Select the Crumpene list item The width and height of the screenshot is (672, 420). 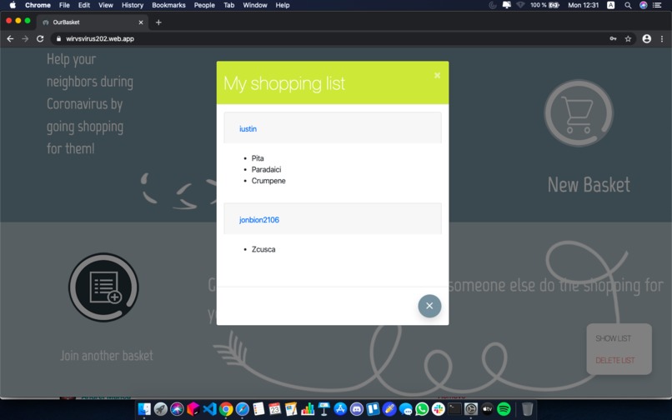(x=268, y=181)
